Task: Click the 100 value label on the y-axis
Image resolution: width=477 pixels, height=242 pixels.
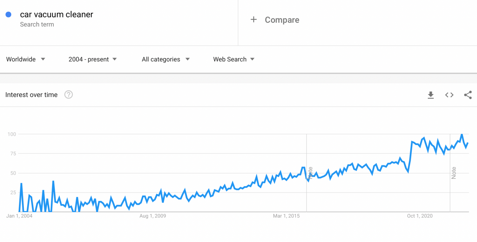Action: (x=12, y=134)
